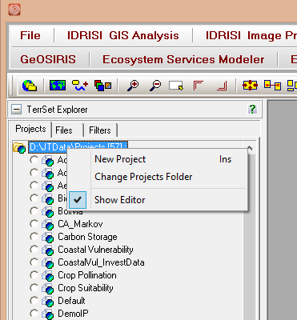The width and height of the screenshot is (297, 320).
Task: Select the Default project radio button
Action: [x=34, y=301]
